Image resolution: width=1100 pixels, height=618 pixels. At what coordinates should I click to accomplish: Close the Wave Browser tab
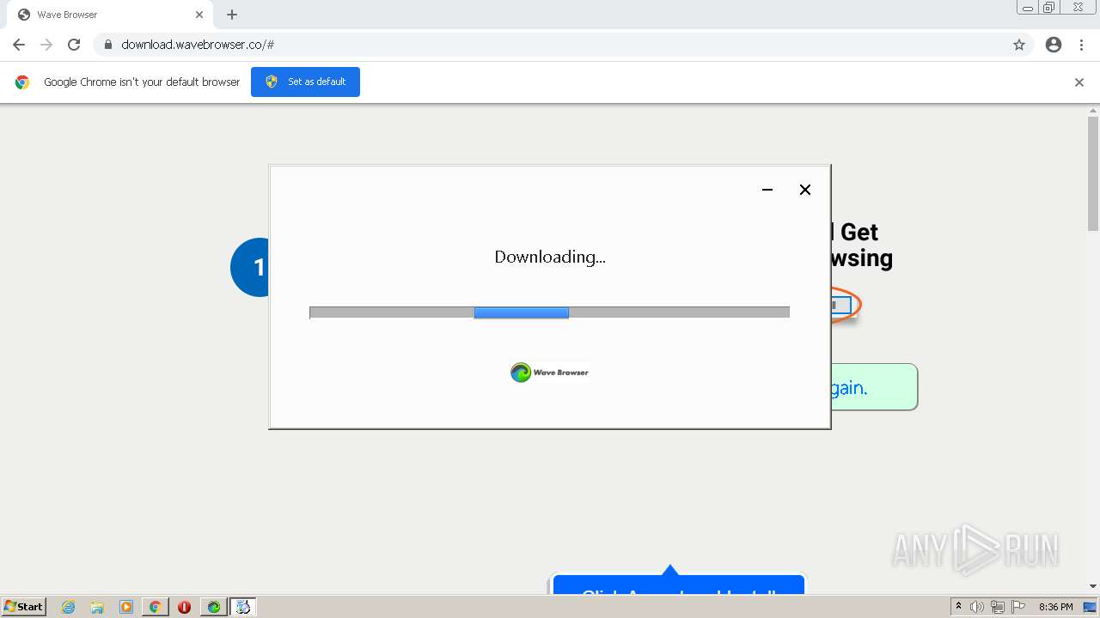point(199,15)
